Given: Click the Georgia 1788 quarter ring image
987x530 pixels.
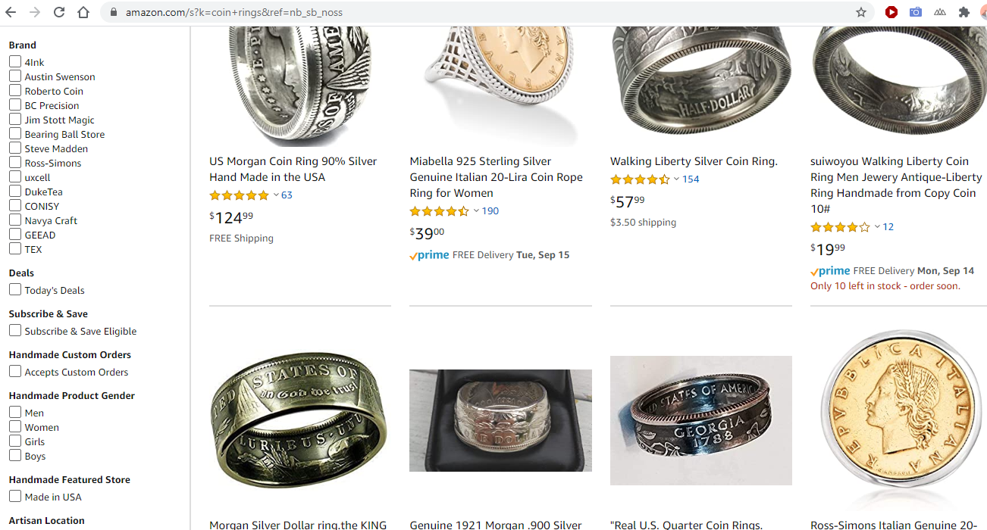Looking at the screenshot, I should 700,420.
